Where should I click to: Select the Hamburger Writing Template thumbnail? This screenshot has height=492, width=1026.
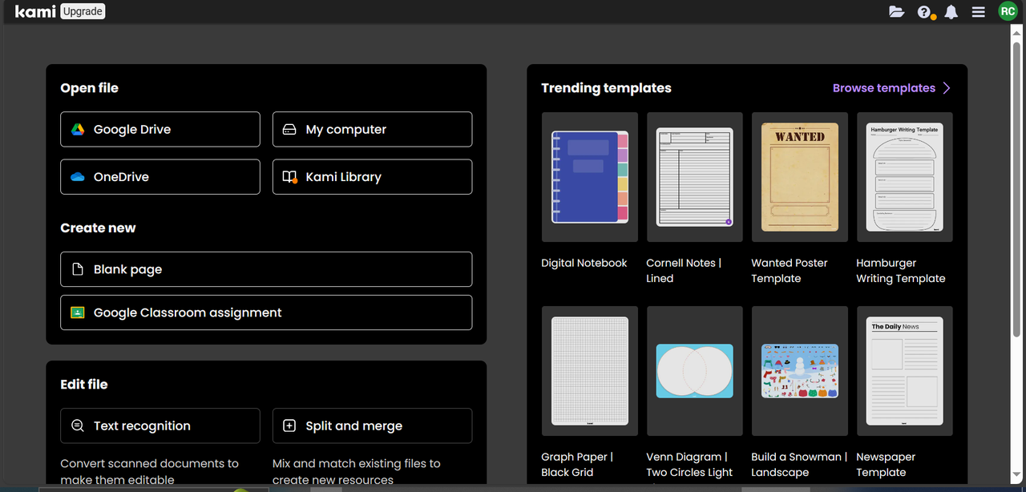(x=905, y=177)
